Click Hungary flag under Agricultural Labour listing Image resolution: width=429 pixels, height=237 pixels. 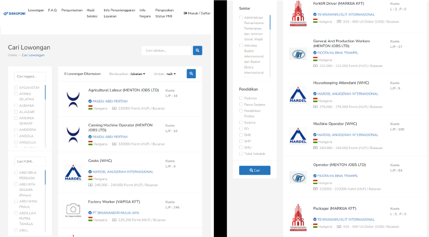pyautogui.click(x=90, y=108)
